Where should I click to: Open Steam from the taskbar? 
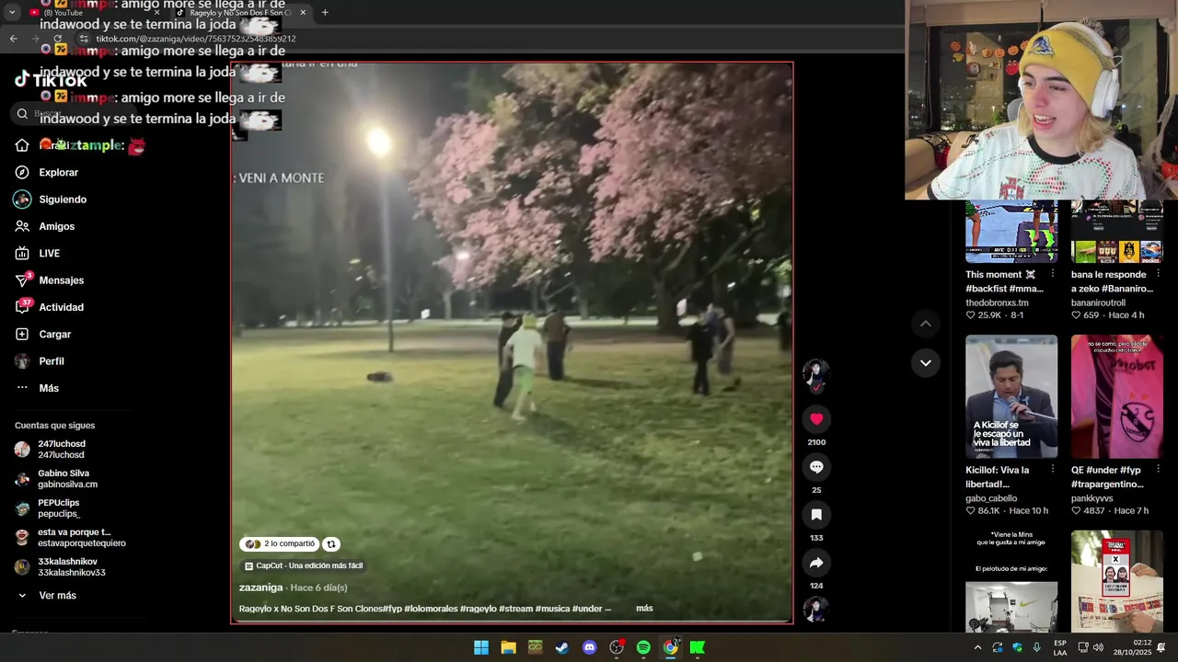coord(562,647)
